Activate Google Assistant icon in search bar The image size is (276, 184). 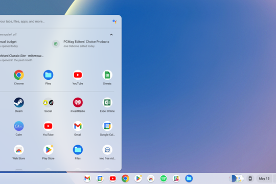click(114, 21)
